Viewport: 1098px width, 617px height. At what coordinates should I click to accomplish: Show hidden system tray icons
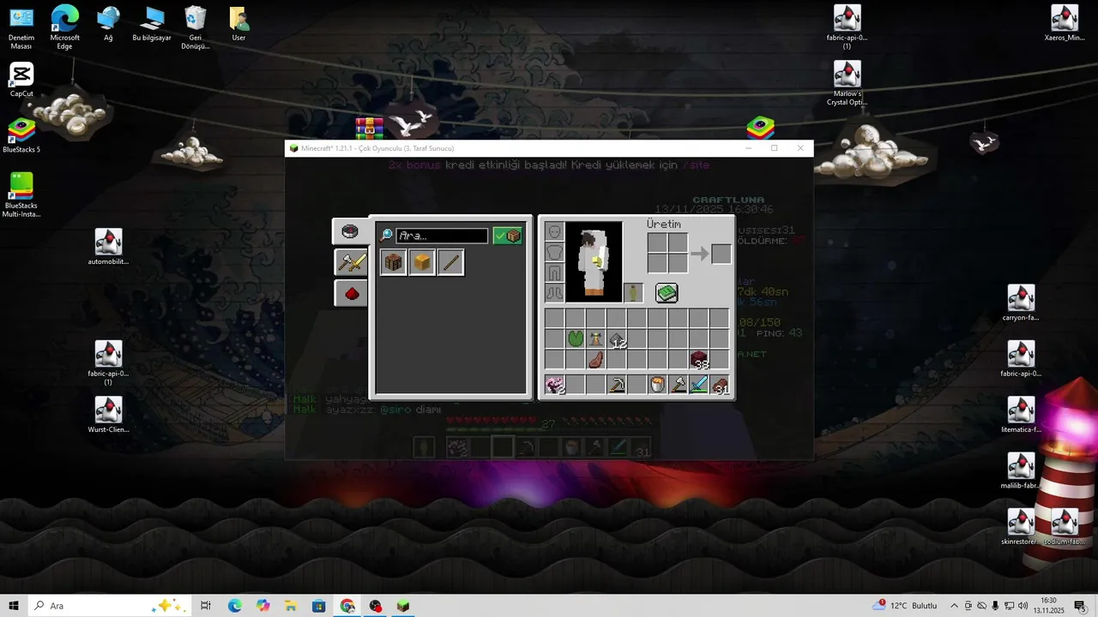(x=954, y=606)
